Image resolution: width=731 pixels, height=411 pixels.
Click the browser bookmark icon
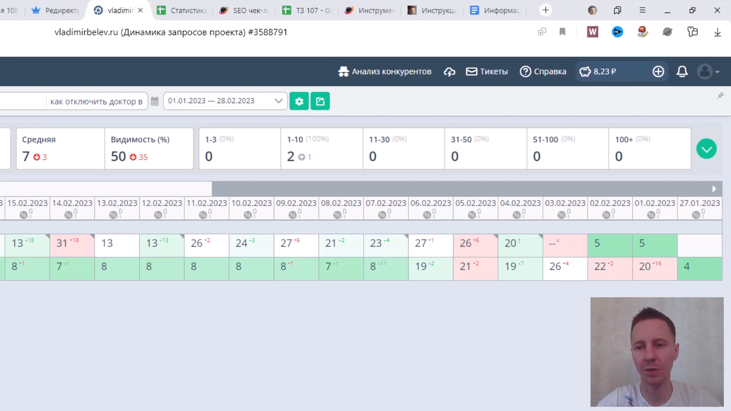click(562, 32)
